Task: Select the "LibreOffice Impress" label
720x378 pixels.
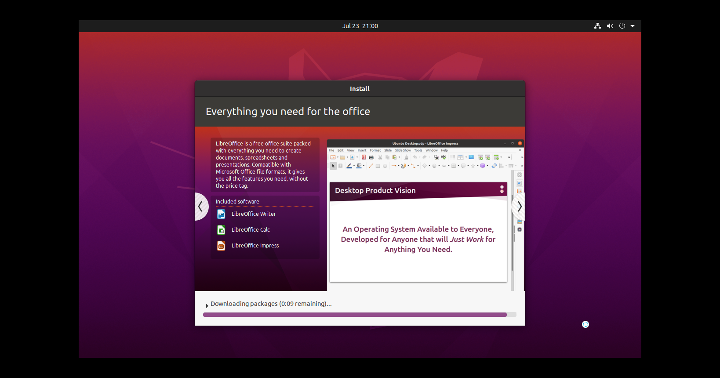Action: click(255, 246)
